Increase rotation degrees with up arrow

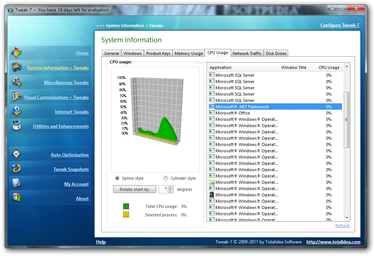click(x=170, y=188)
